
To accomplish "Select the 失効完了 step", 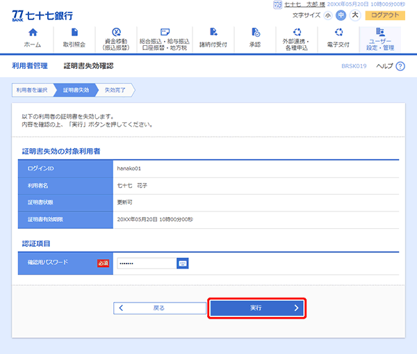I will pyautogui.click(x=115, y=90).
